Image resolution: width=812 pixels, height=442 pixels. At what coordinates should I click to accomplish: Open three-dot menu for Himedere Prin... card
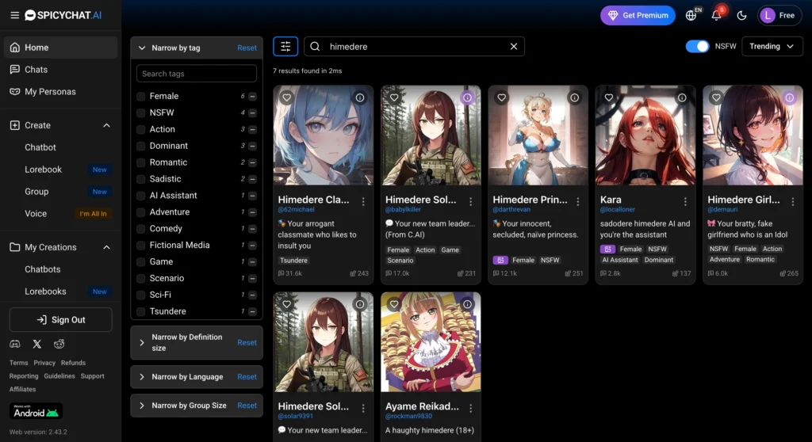578,201
